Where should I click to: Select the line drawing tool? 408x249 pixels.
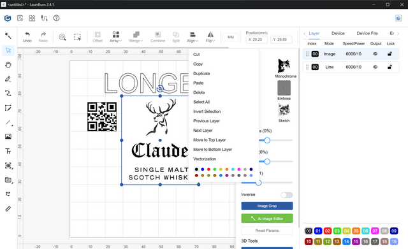point(8,122)
